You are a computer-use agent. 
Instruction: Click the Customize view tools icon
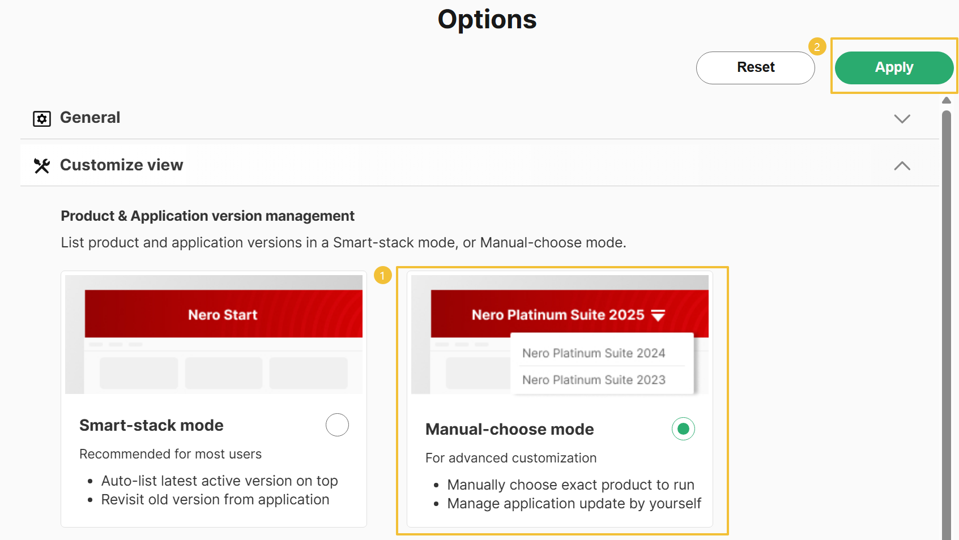[42, 166]
